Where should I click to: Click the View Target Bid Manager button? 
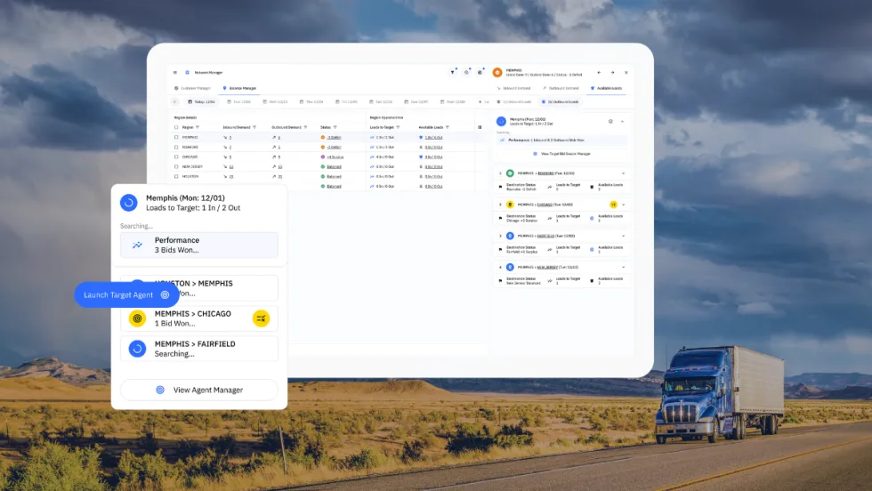[562, 154]
